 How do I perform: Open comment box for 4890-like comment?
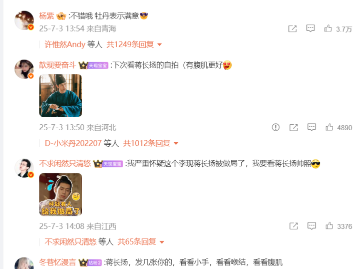click(311, 127)
